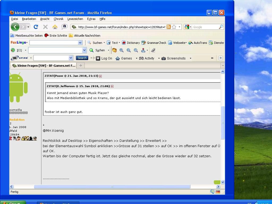Reload the page with the refresh icon
Image resolution: width=272 pixels, height=204 pixels.
[x=36, y=27]
